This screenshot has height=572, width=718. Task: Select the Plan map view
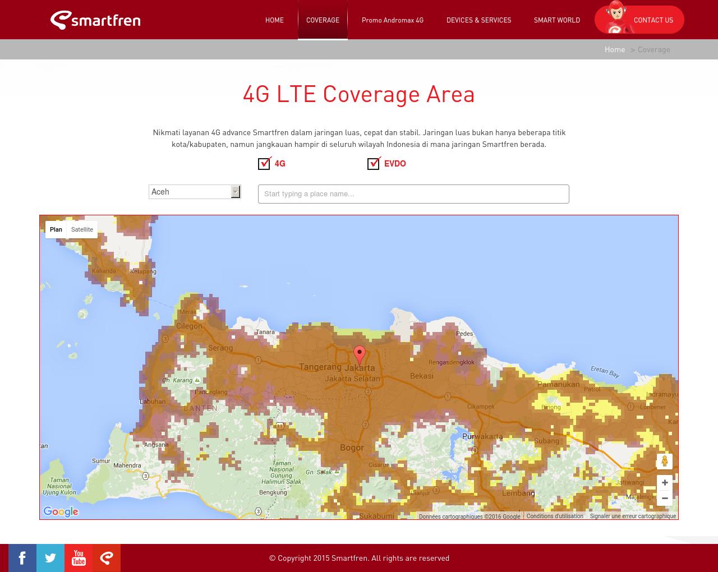(x=56, y=229)
